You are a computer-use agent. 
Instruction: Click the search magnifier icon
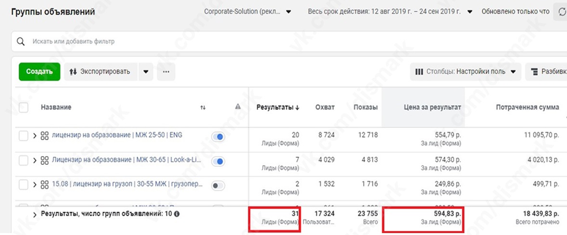[21, 42]
